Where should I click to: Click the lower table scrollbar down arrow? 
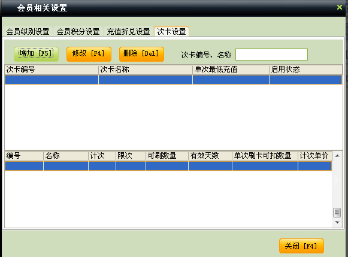pyautogui.click(x=337, y=222)
